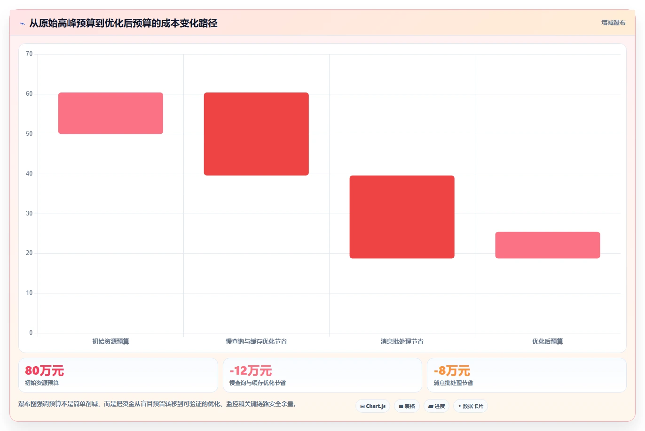Click the 增减瀑布 label in the header
Viewport: 645px width, 431px height.
[x=613, y=23]
